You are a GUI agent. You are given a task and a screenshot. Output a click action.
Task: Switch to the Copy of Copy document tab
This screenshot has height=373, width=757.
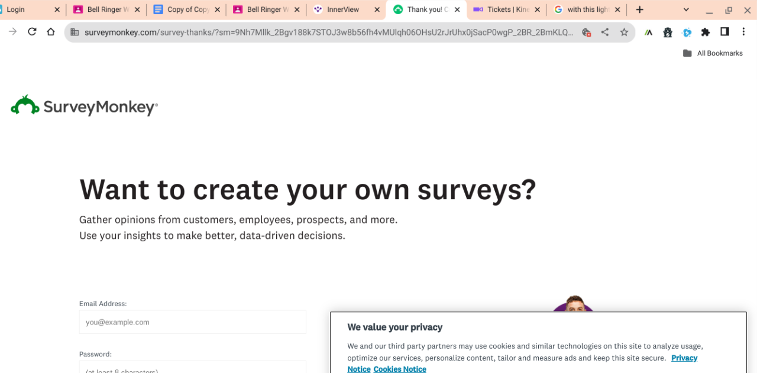click(187, 9)
